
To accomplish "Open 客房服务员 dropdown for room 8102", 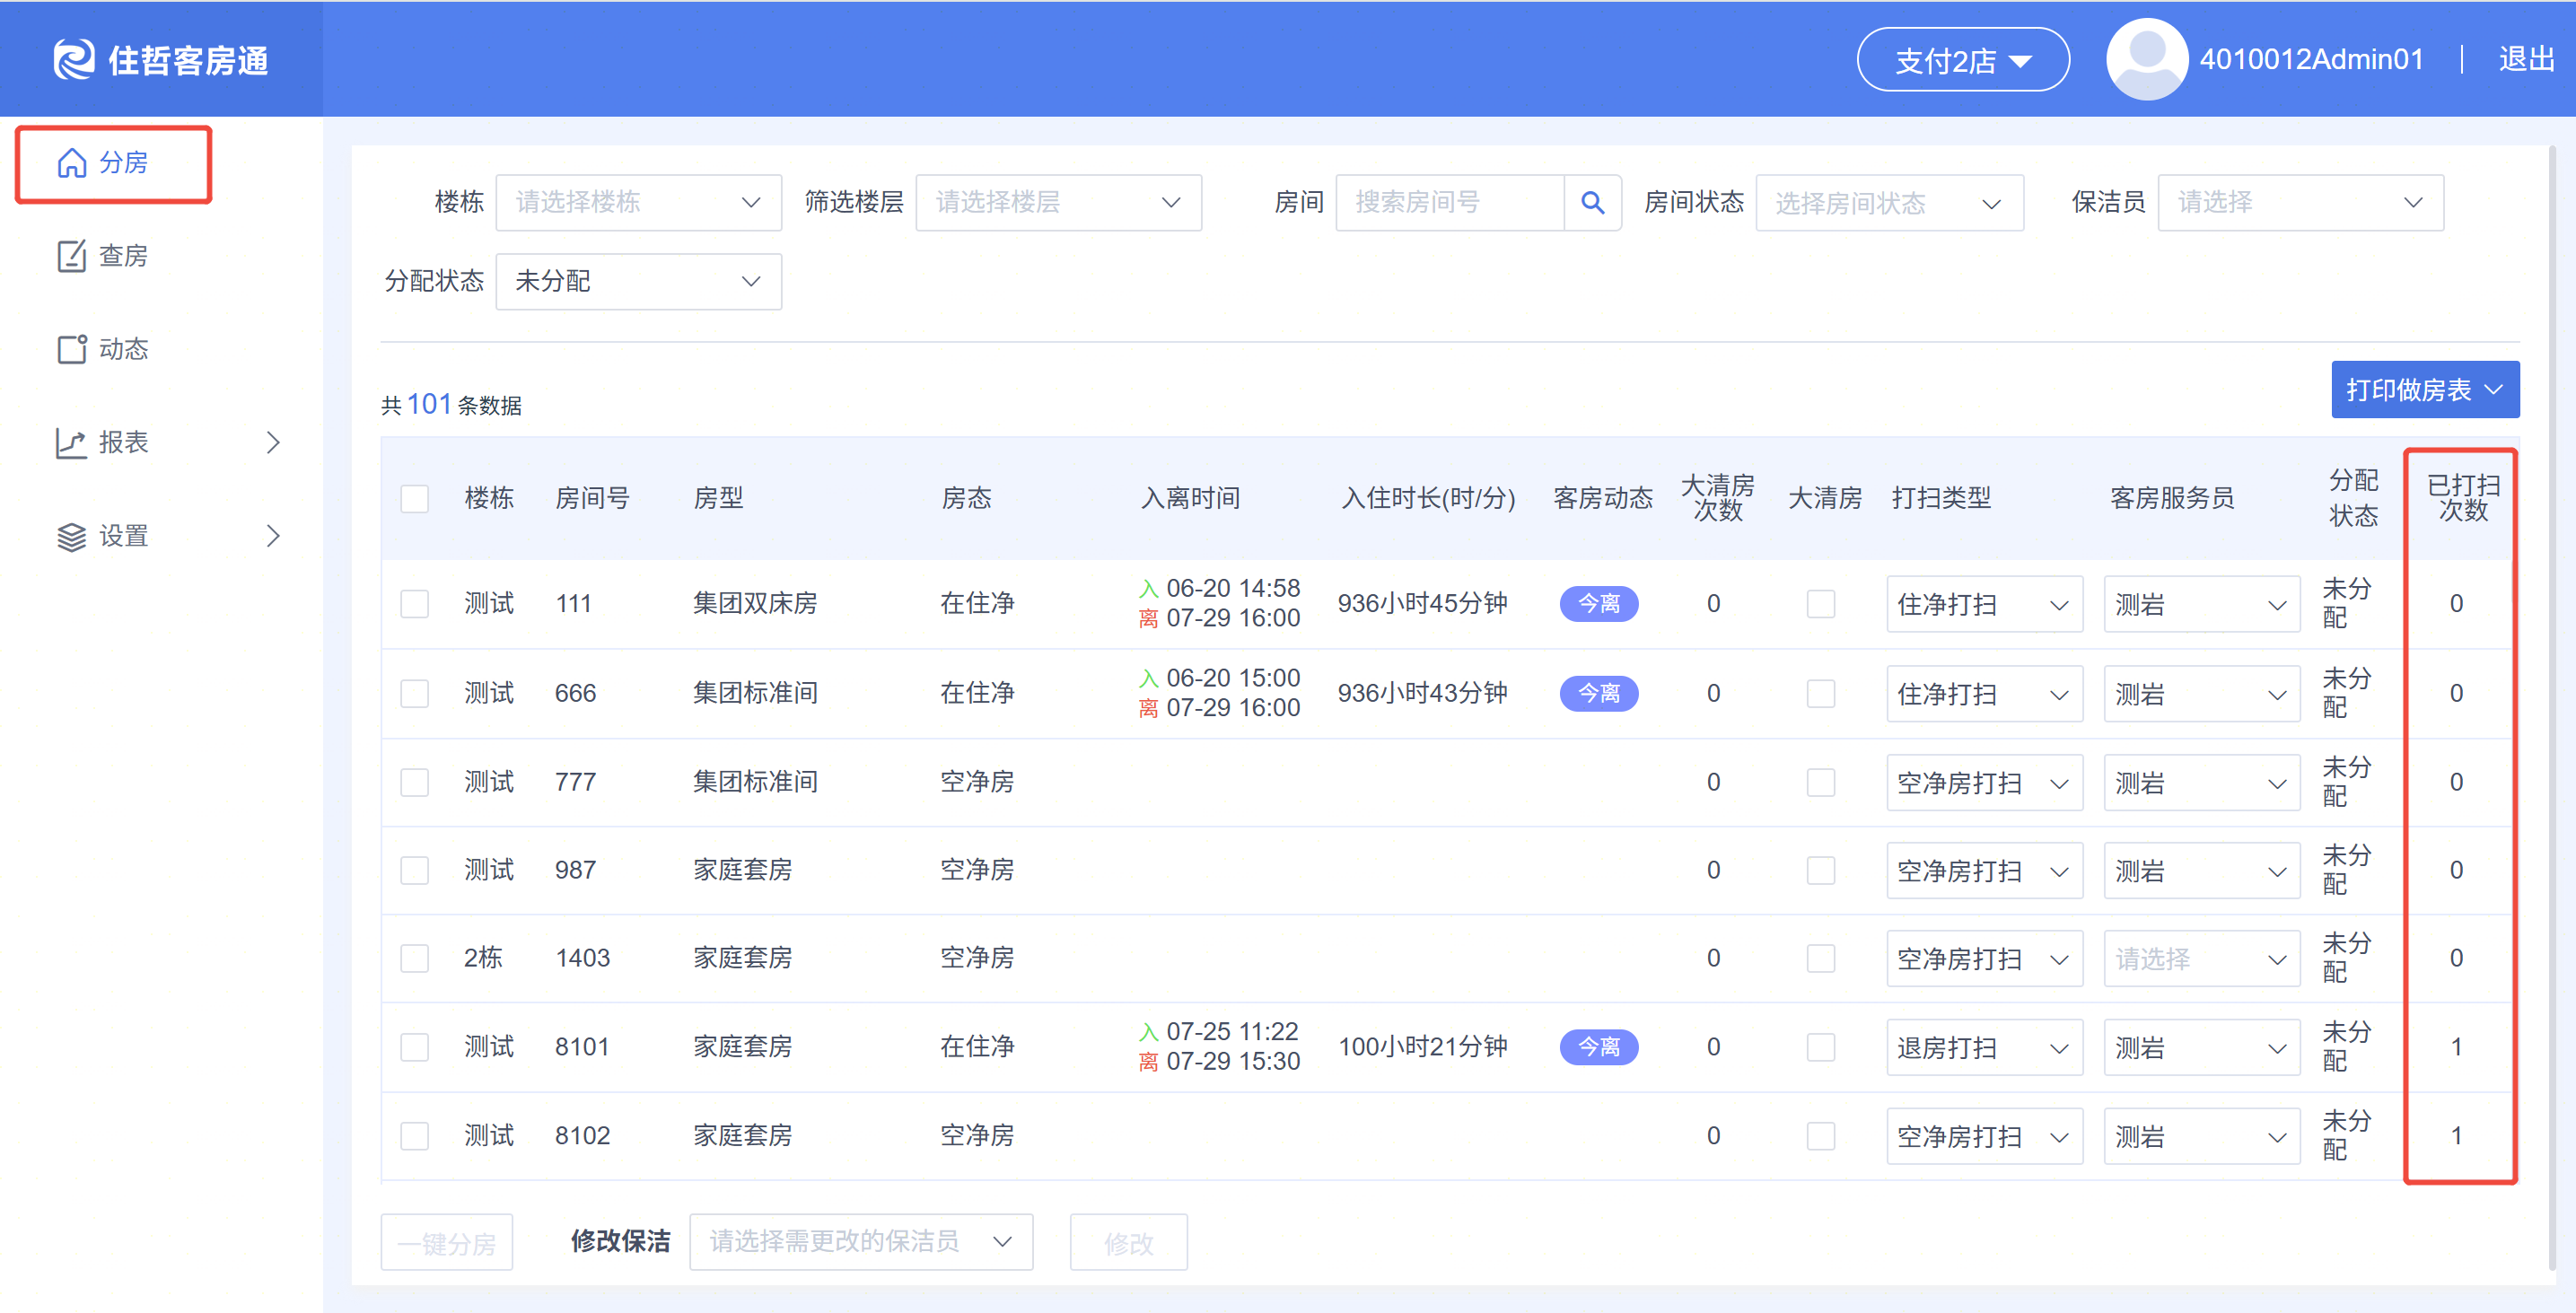I will tap(2201, 1136).
